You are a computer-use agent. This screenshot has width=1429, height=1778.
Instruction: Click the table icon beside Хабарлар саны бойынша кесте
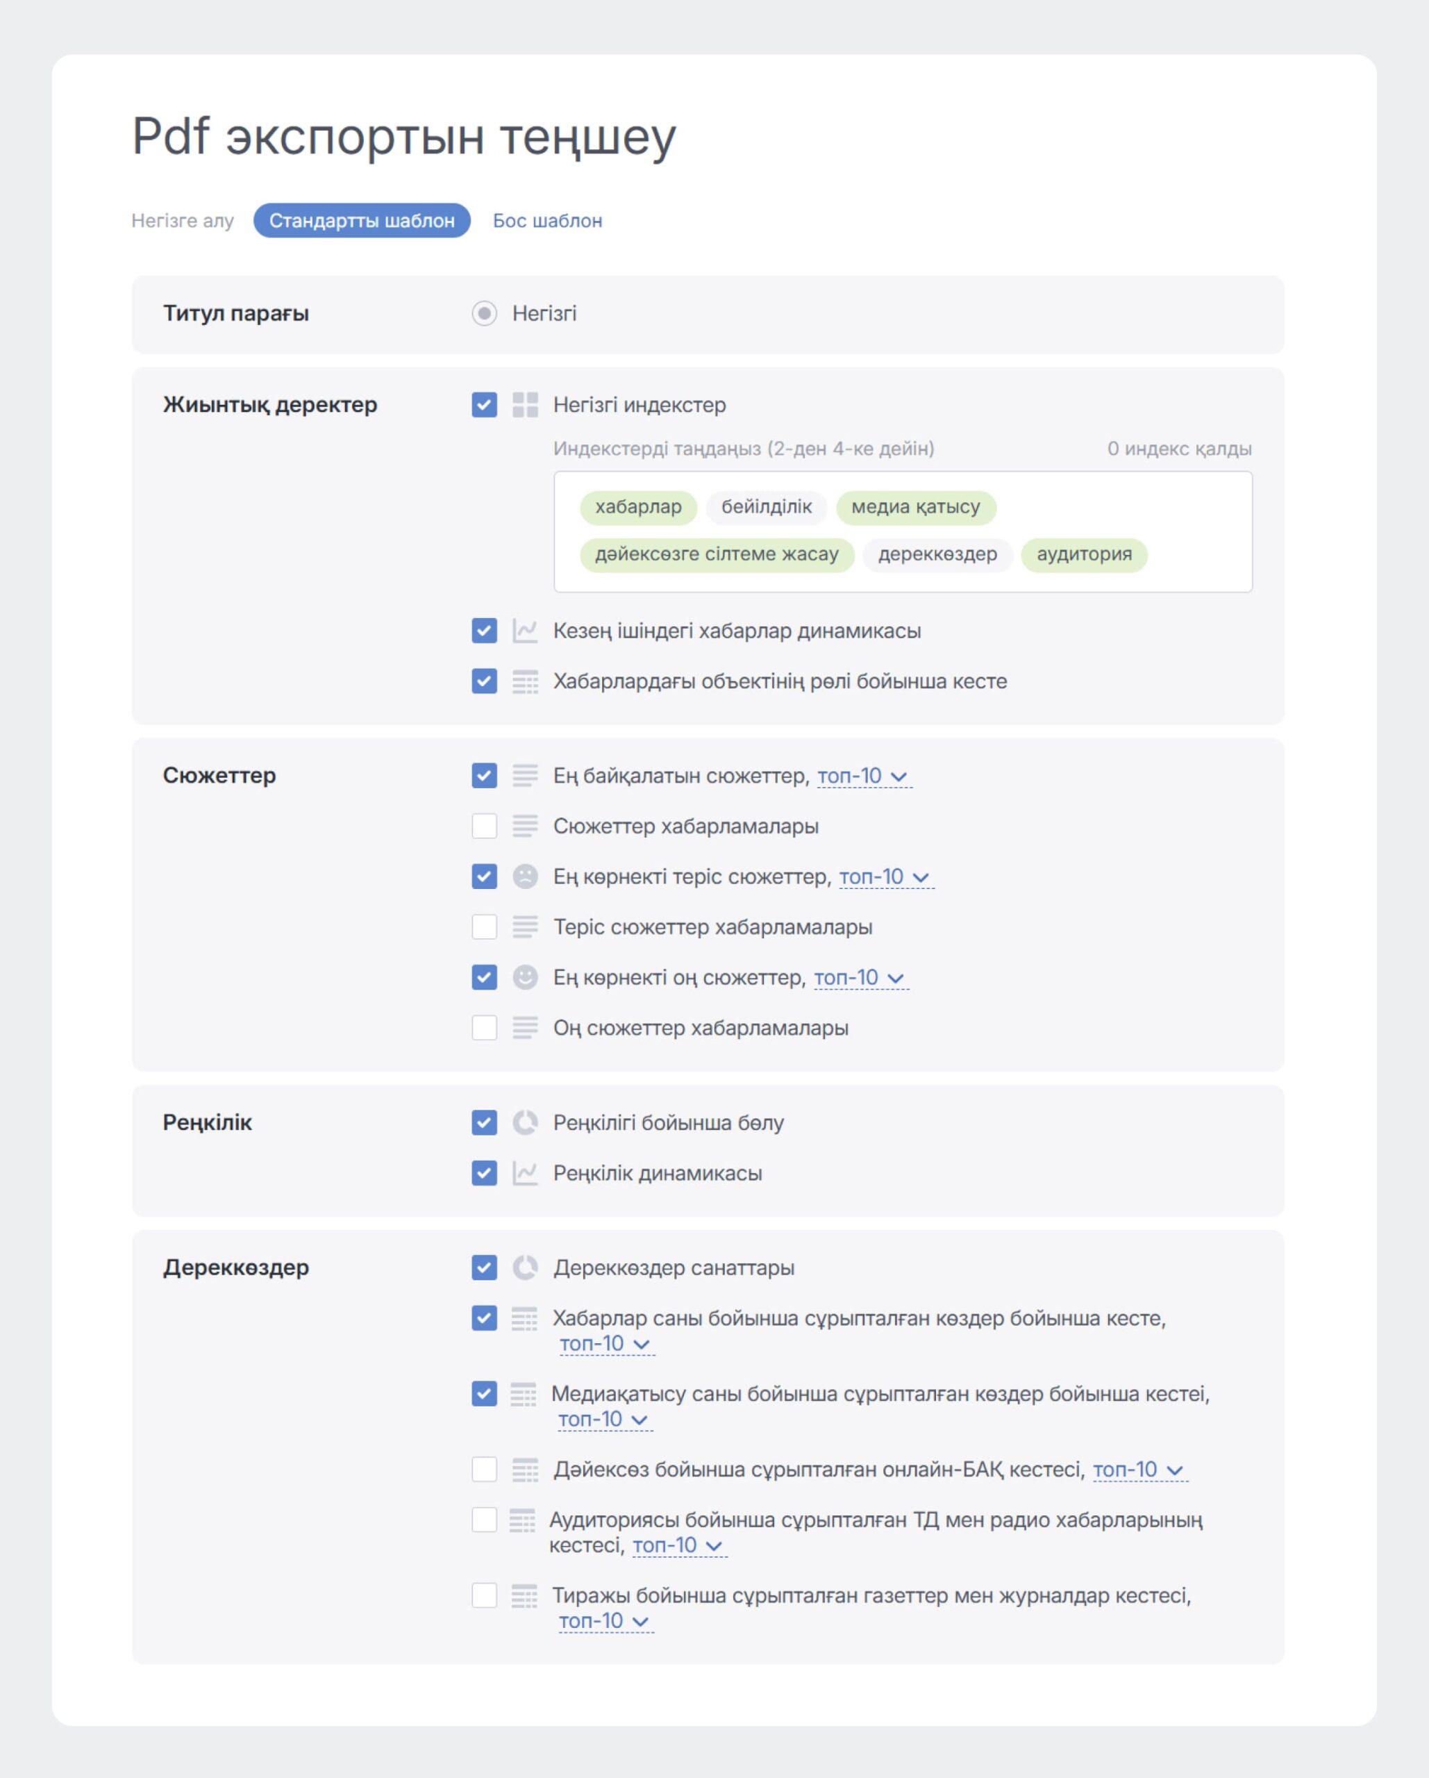(524, 1319)
